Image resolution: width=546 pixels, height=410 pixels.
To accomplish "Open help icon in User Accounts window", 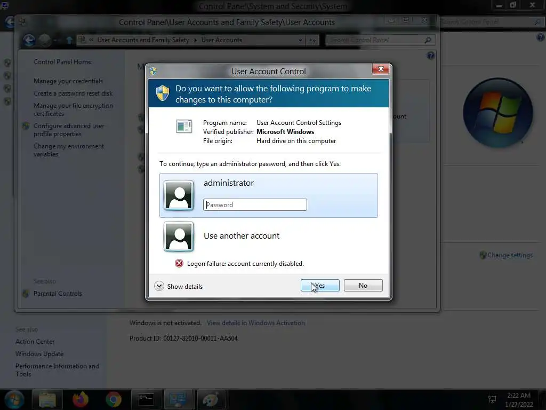I will click(x=431, y=56).
